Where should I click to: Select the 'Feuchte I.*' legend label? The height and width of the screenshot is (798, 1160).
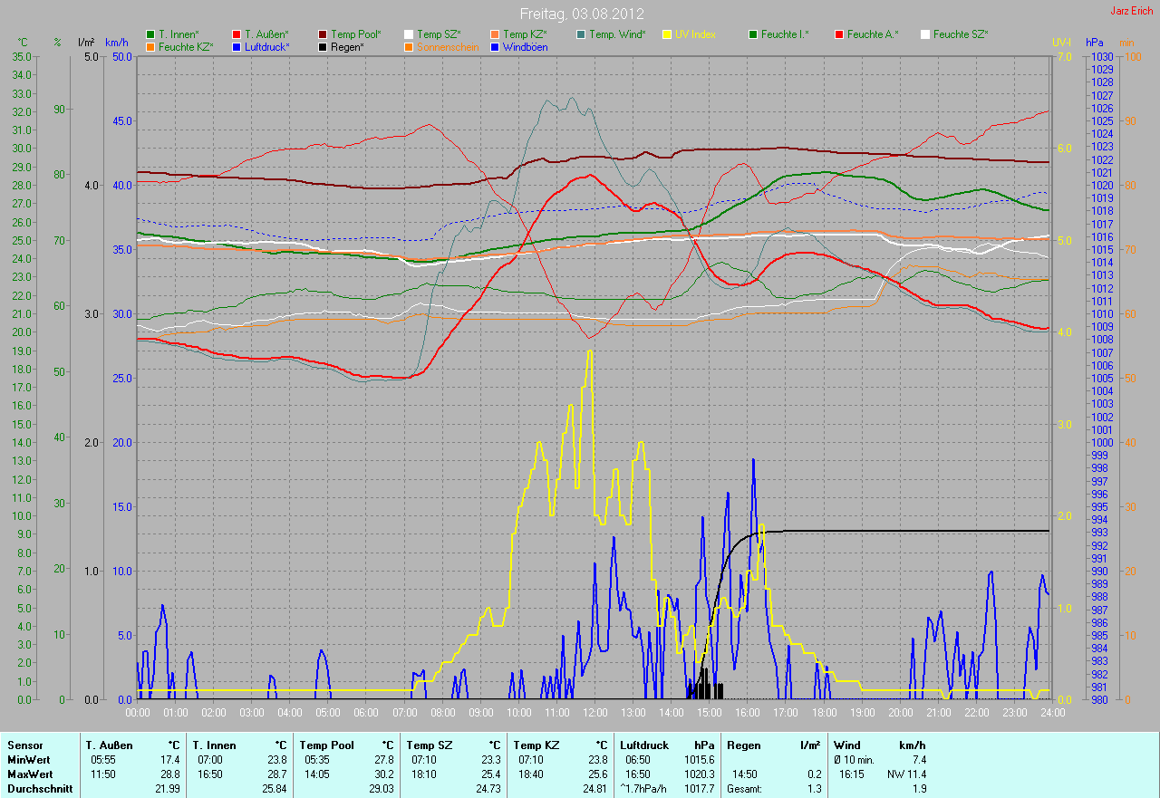785,34
